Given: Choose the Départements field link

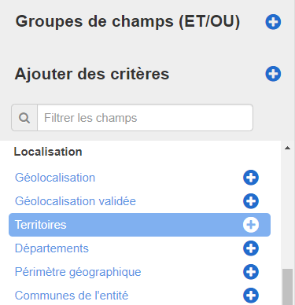Looking at the screenshot, I should (x=52, y=248).
